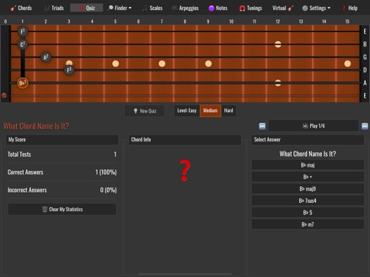The width and height of the screenshot is (370, 277).
Task: Click the muted low E string icon
Action: 4,95
